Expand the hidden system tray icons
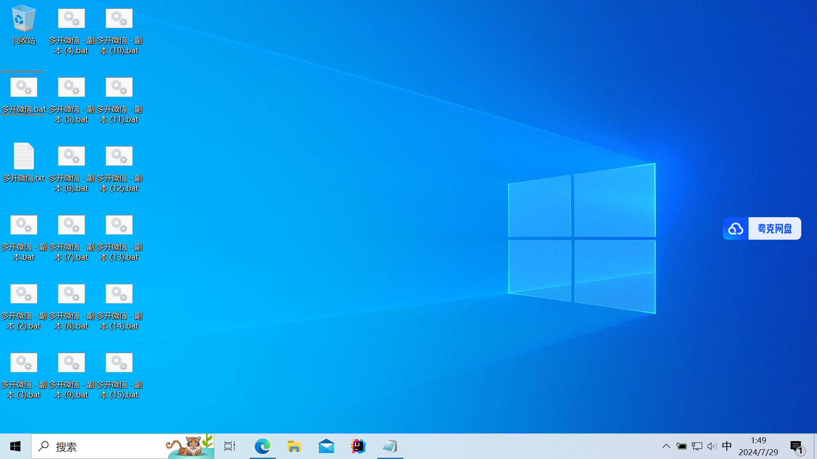817x459 pixels. (666, 446)
